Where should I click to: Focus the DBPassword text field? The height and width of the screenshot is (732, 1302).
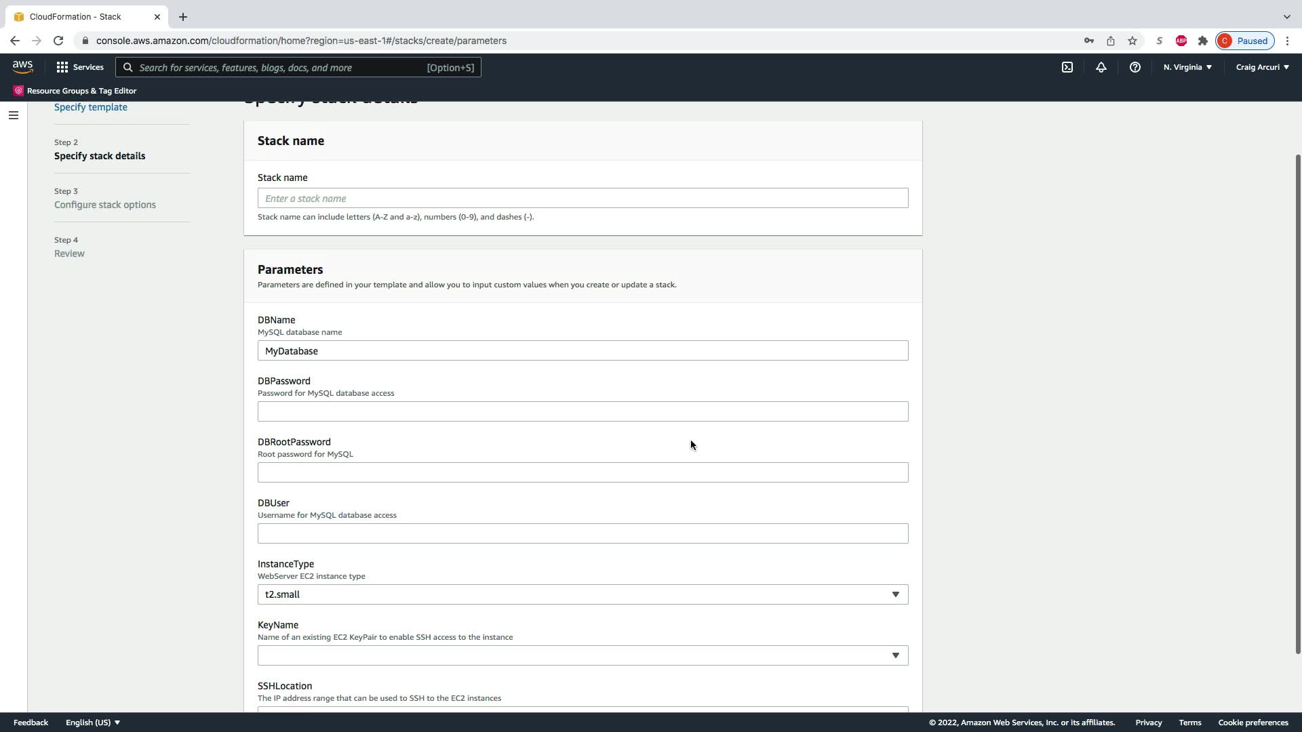point(583,411)
